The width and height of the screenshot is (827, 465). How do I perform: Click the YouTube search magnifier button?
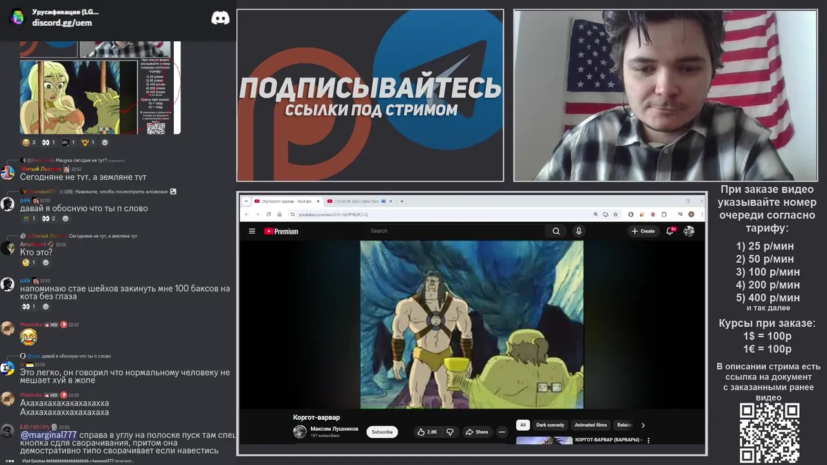[556, 231]
